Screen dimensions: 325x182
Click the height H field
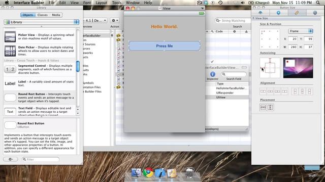point(308,47)
